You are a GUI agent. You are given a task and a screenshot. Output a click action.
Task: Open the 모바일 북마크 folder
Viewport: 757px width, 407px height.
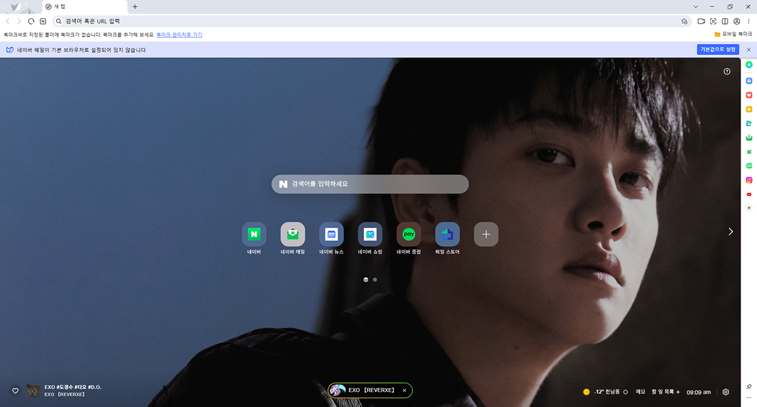click(x=733, y=34)
